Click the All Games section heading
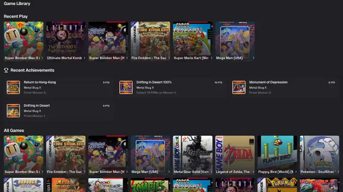 tap(14, 130)
